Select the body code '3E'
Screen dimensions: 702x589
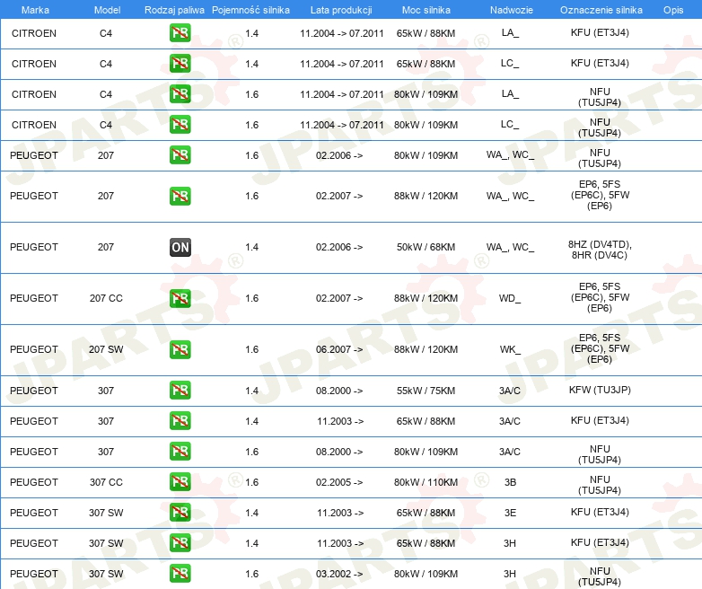click(510, 513)
